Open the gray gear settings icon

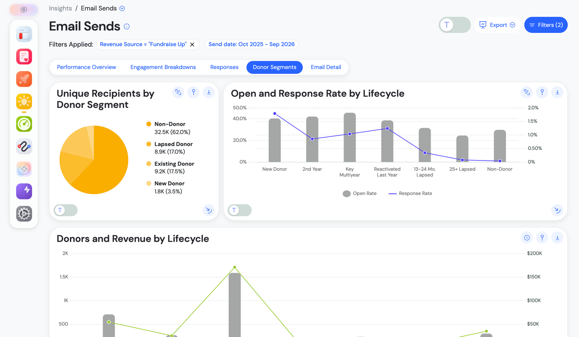(x=24, y=214)
